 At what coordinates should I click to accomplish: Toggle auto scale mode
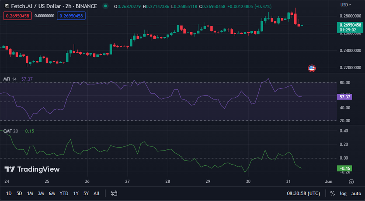(356, 193)
